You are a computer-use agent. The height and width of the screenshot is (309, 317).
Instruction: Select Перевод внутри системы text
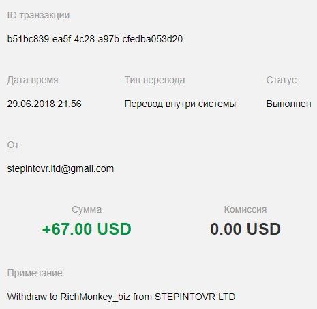point(180,104)
